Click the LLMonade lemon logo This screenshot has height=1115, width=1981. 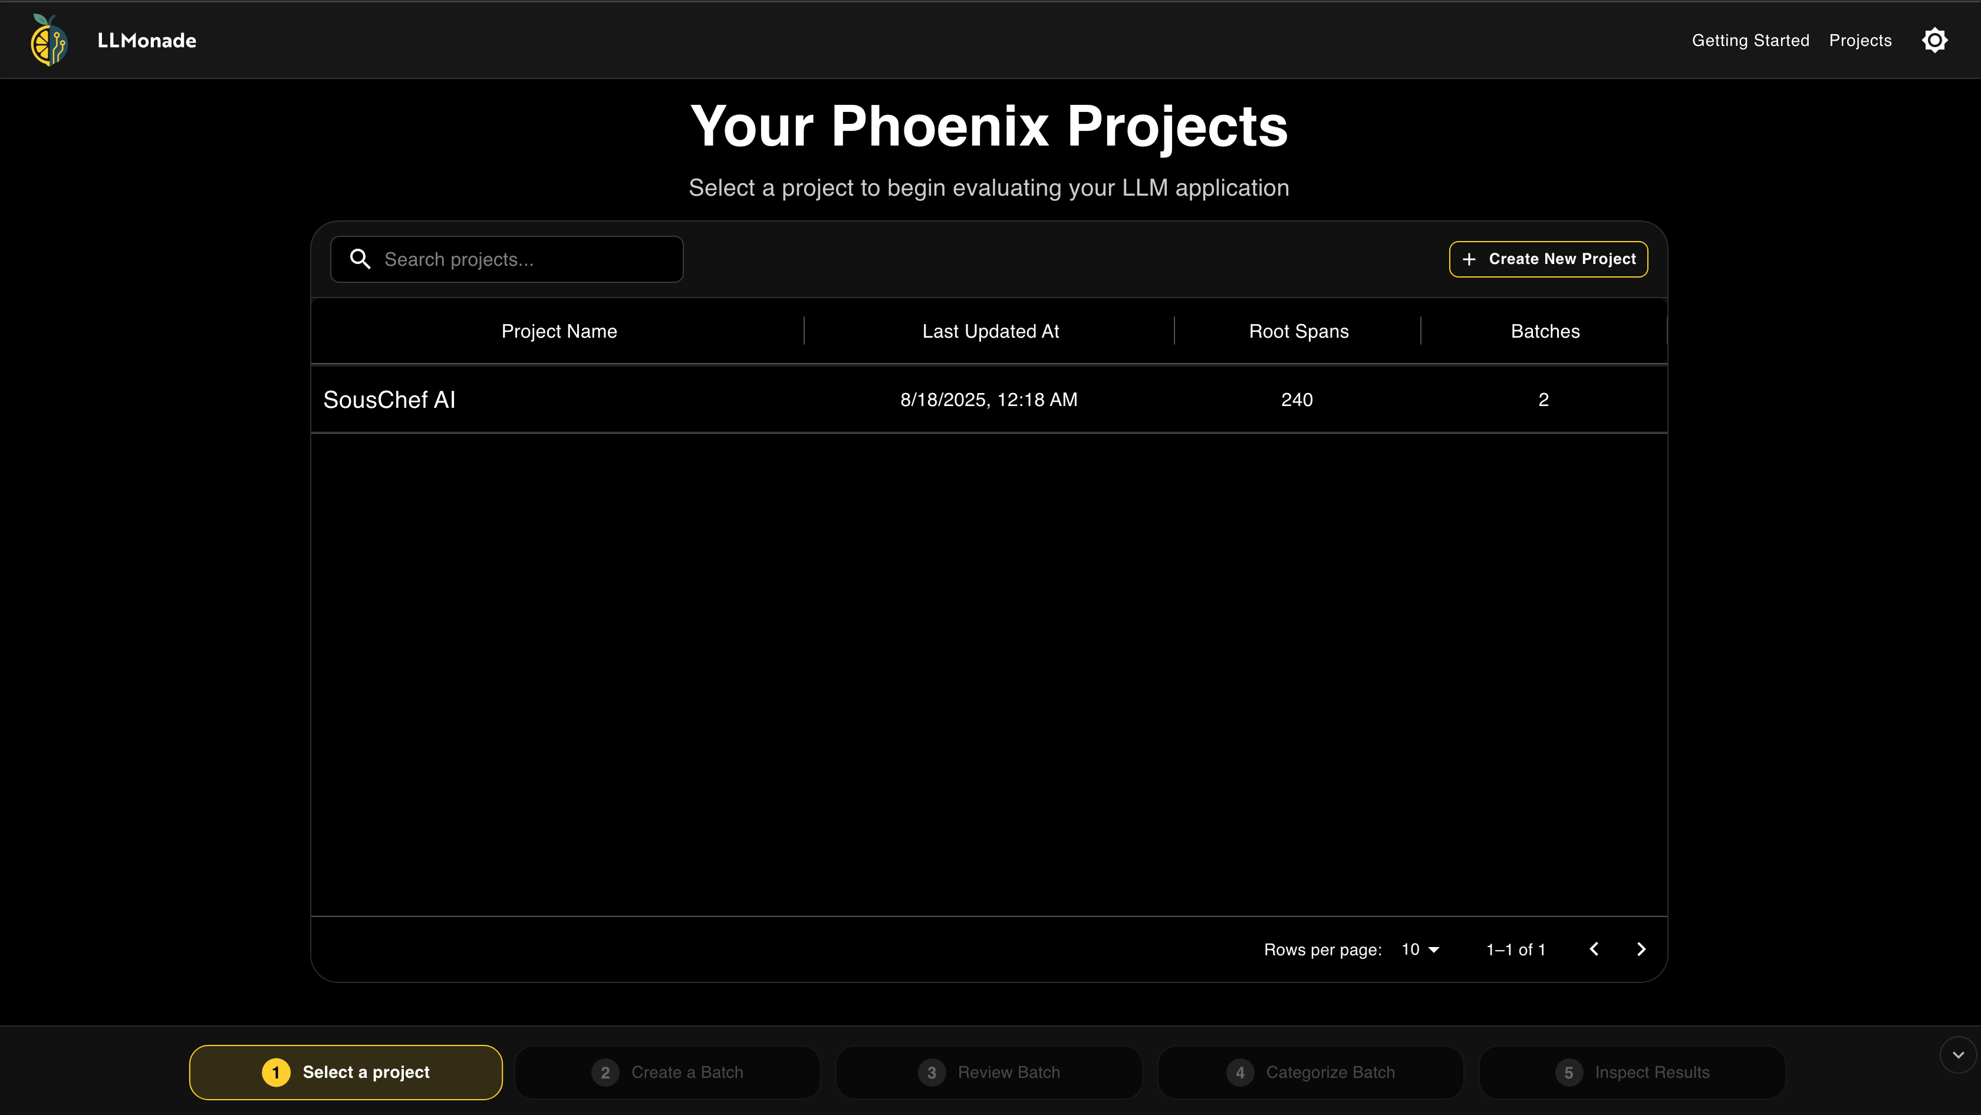(x=49, y=40)
